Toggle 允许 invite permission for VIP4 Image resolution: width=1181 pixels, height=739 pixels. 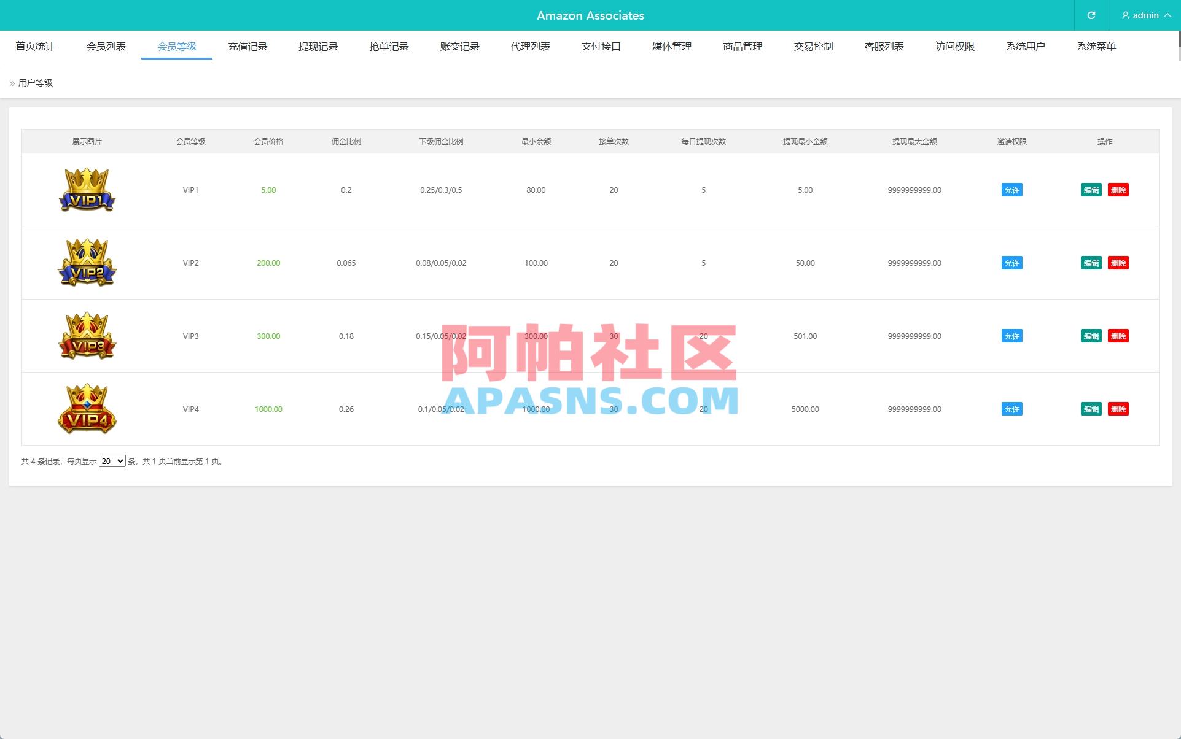1011,409
